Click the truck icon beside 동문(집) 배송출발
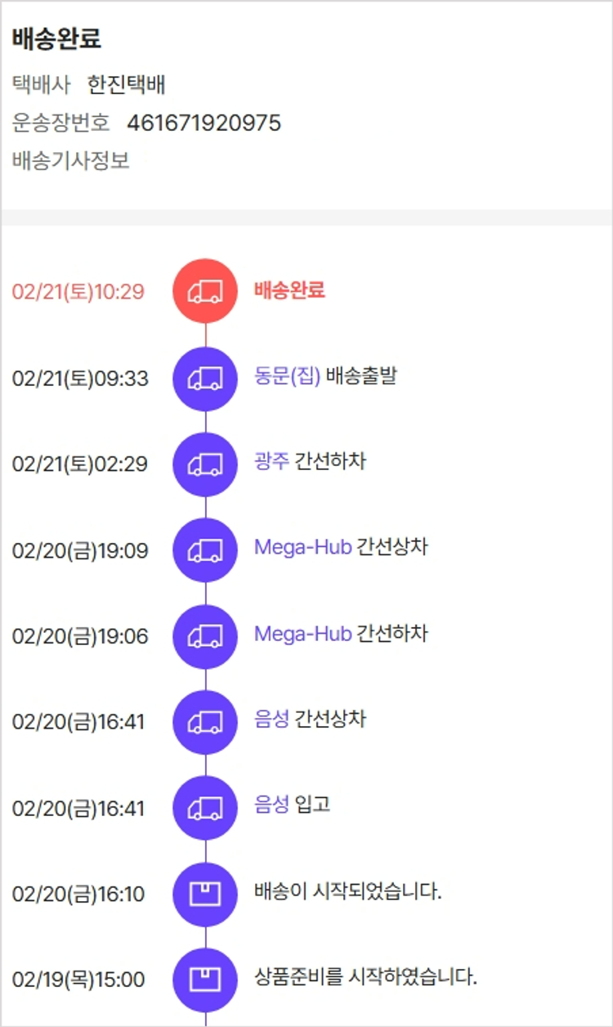 [x=205, y=378]
